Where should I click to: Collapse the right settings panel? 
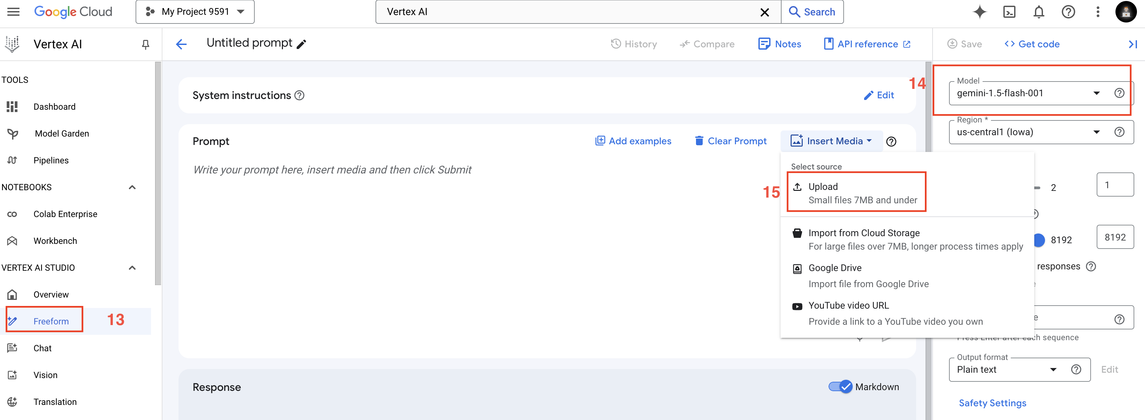(x=1133, y=44)
